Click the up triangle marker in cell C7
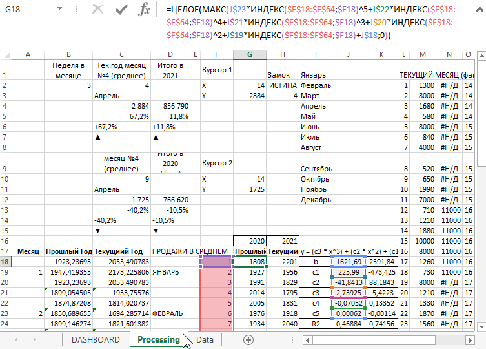Screen dimensions: 486x349 (97, 138)
